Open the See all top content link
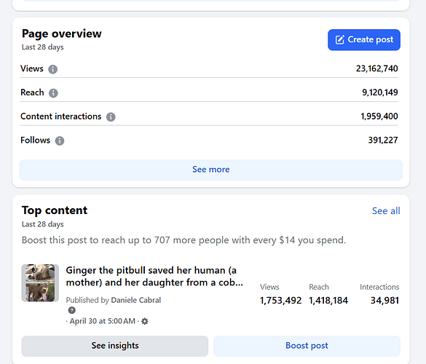The image size is (426, 364). 386,211
